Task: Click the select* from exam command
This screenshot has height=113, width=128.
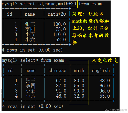Action: [x=43, y=60]
